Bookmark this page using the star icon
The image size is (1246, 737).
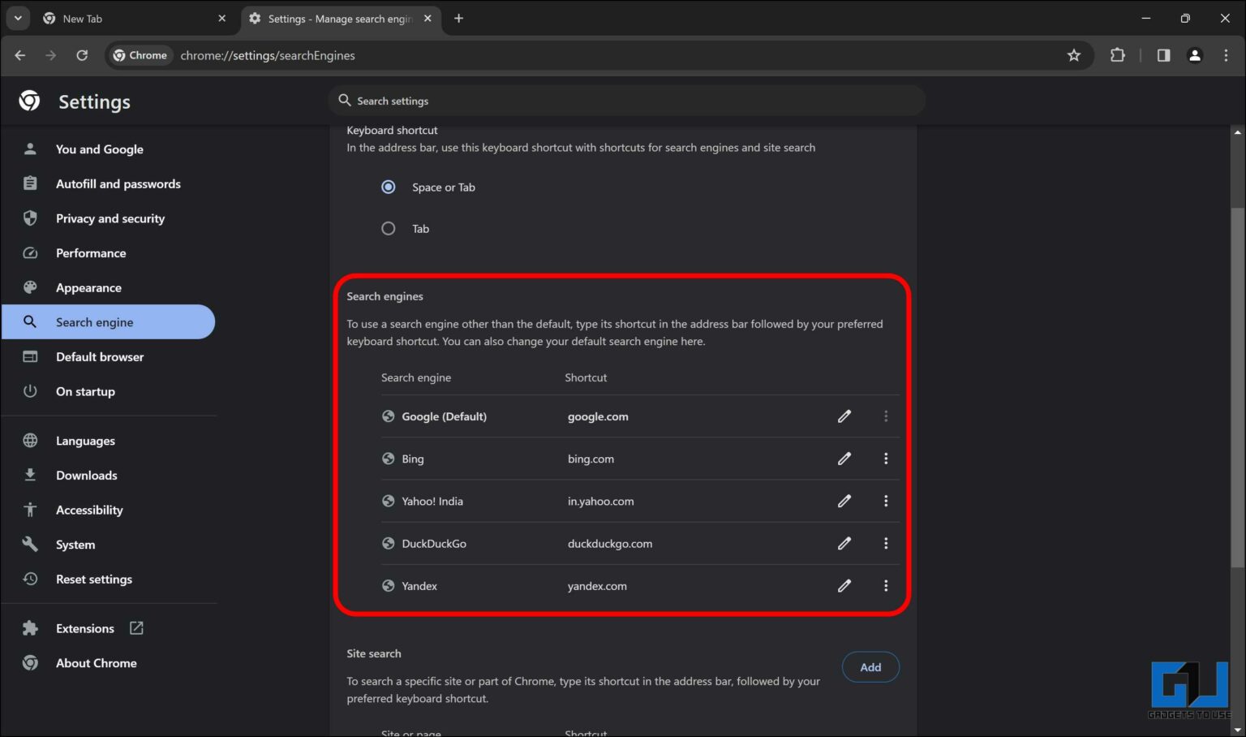pos(1074,55)
